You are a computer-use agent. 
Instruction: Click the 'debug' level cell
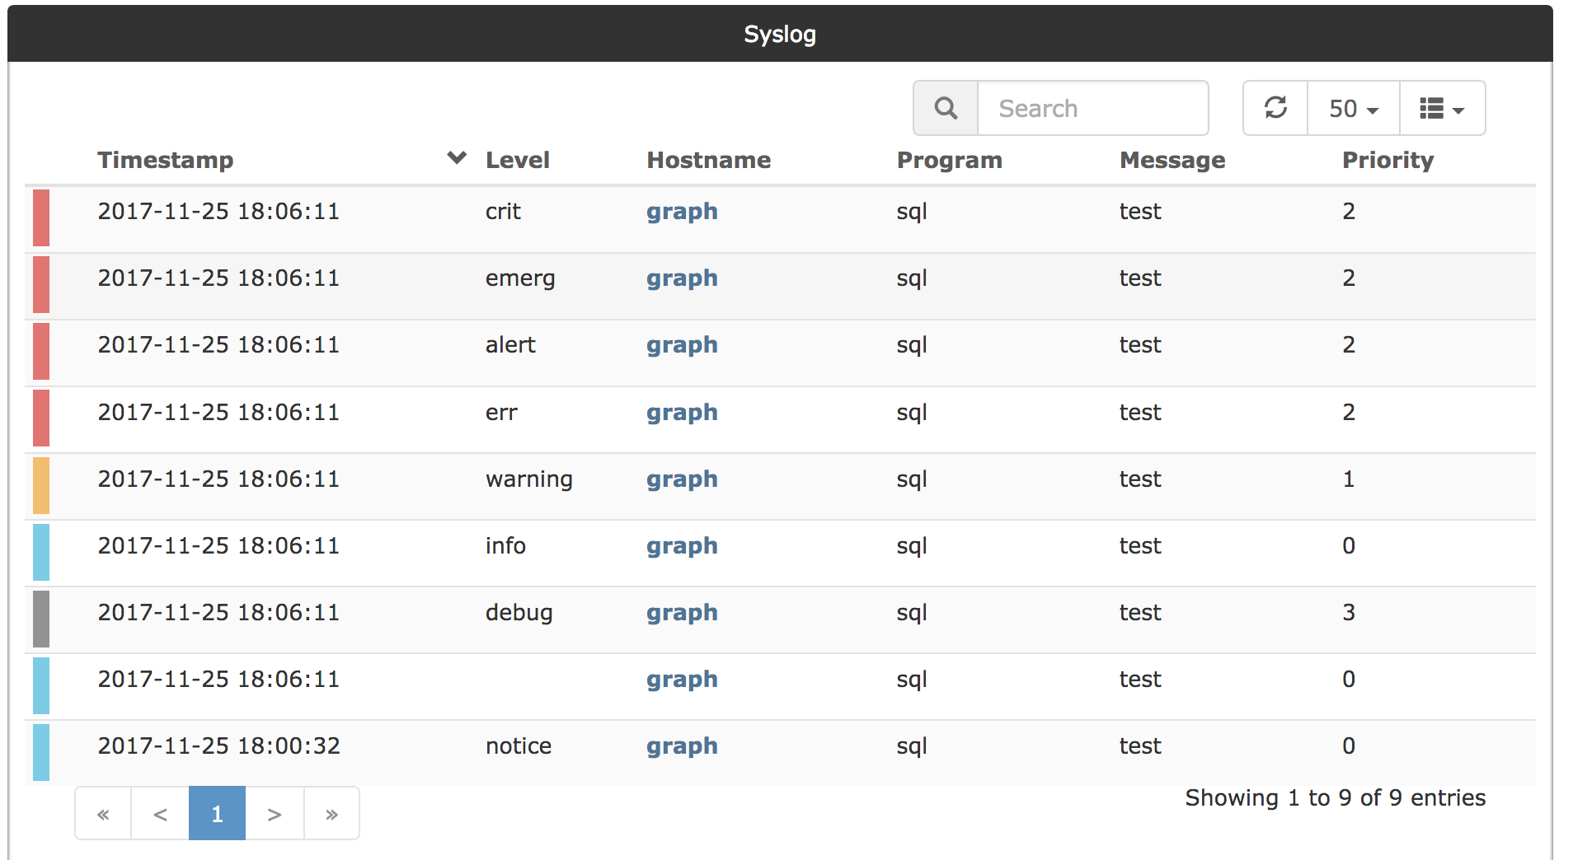pos(519,614)
